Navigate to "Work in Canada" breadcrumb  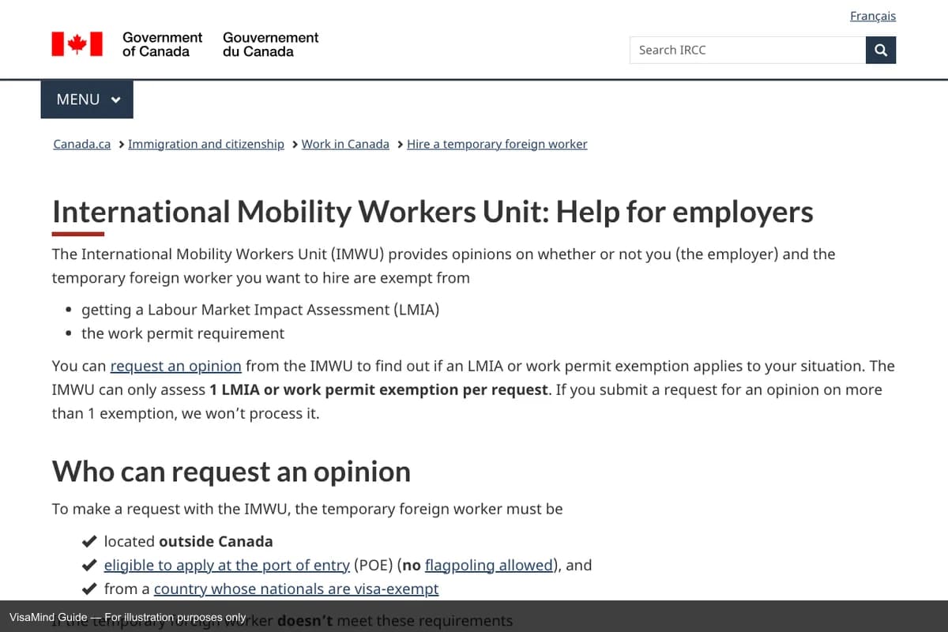[x=345, y=145]
